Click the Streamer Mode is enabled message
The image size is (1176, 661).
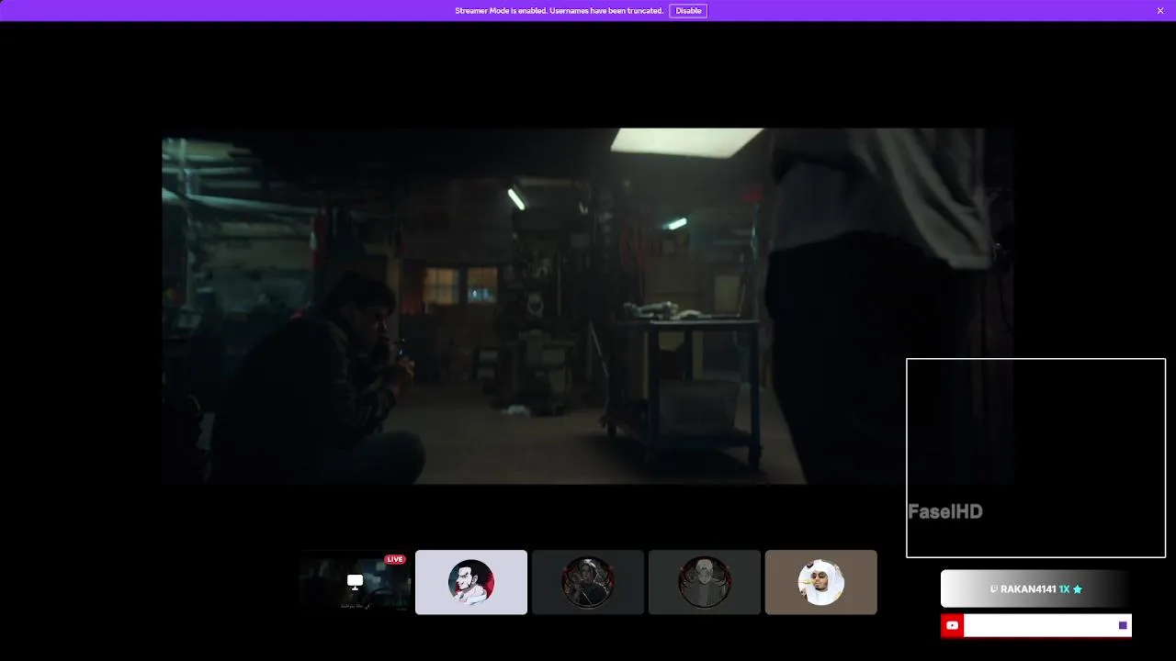[559, 11]
